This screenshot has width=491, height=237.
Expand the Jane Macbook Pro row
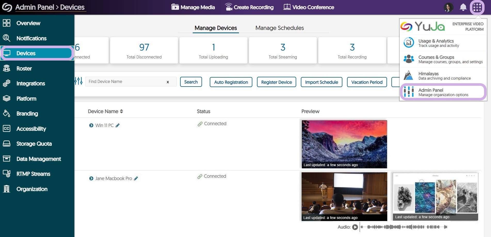91,178
